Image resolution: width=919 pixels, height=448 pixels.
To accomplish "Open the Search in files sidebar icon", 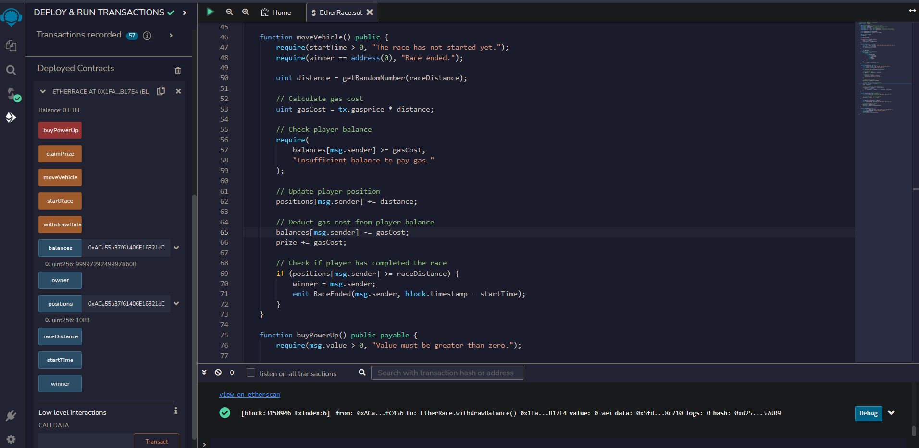I will point(11,70).
